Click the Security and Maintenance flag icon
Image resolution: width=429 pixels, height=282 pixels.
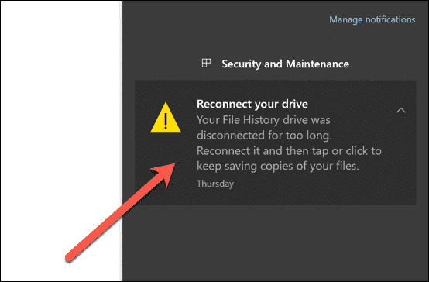pos(206,64)
